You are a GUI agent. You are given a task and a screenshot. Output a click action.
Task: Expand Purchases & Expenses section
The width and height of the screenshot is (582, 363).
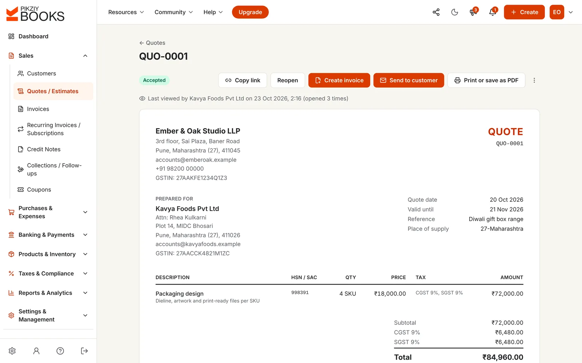tap(48, 212)
